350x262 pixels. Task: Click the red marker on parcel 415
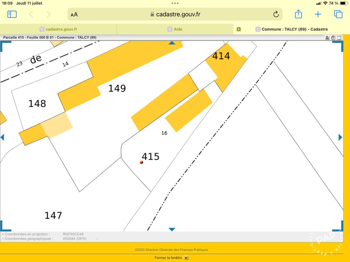[141, 162]
